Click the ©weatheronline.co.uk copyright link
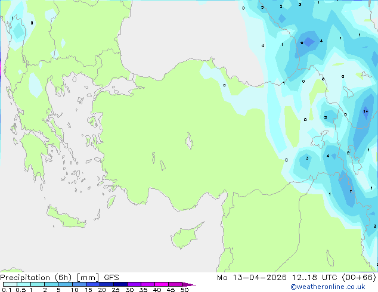Viewport: 378px width, 292px height. [x=328, y=287]
